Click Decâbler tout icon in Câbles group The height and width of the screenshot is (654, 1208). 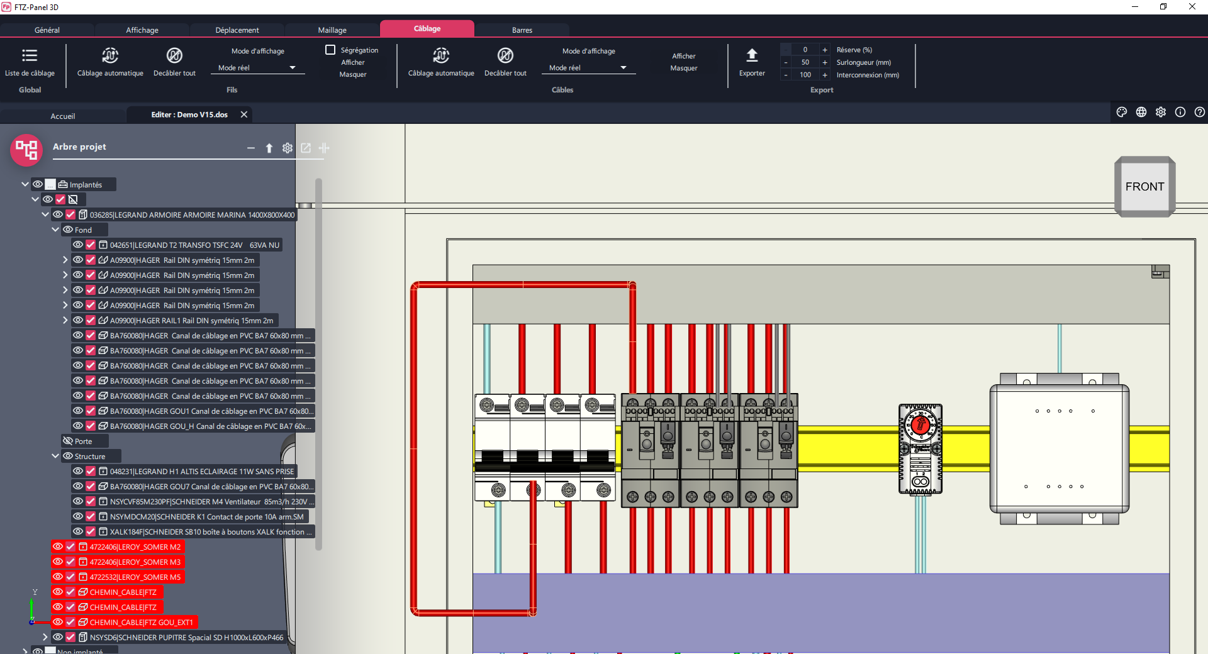pos(505,56)
